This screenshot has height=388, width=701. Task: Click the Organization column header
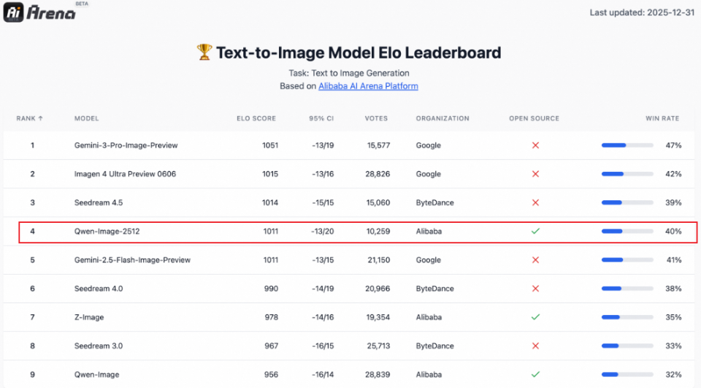pyautogui.click(x=443, y=118)
